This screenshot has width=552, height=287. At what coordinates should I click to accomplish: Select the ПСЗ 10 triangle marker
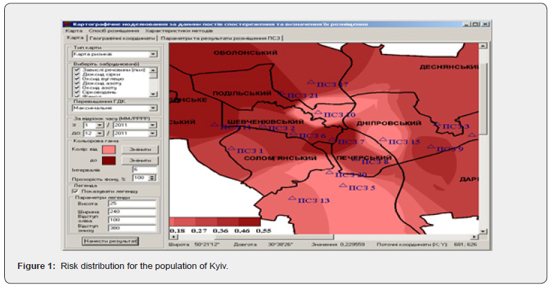(318, 112)
